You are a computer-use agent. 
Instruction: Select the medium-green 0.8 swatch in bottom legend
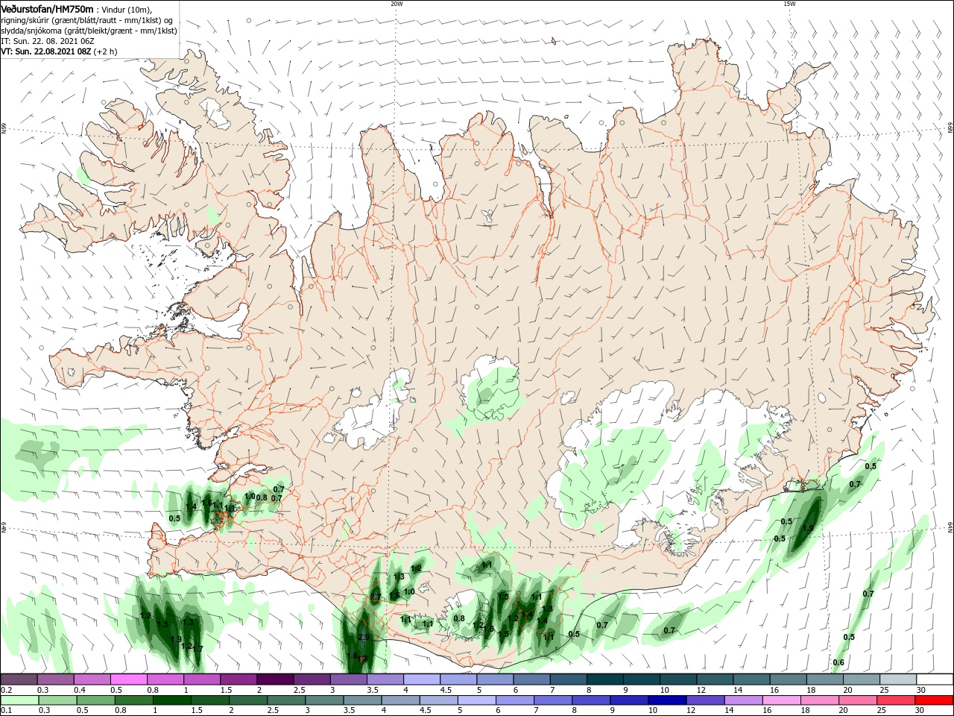click(x=133, y=700)
